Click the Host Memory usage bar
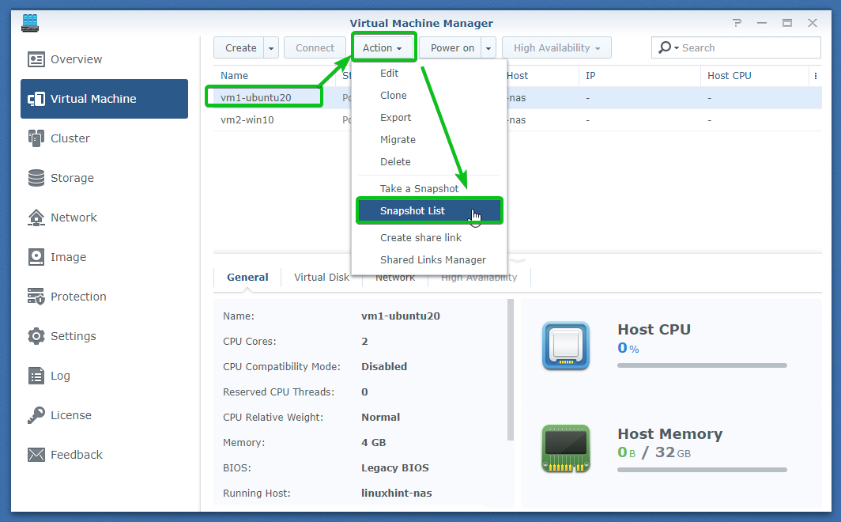 pyautogui.click(x=702, y=470)
